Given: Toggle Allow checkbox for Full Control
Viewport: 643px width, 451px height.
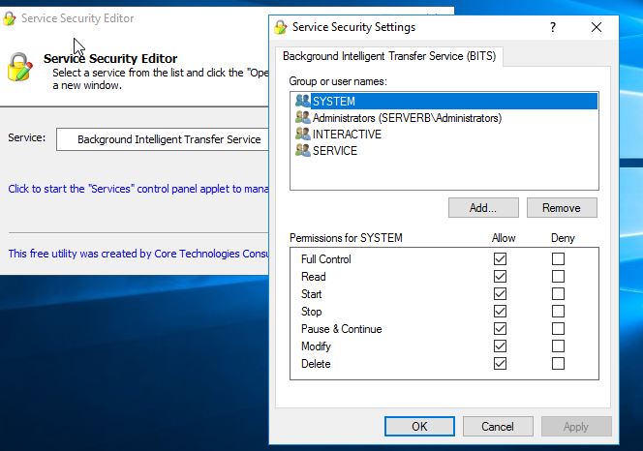Looking at the screenshot, I should (x=500, y=259).
